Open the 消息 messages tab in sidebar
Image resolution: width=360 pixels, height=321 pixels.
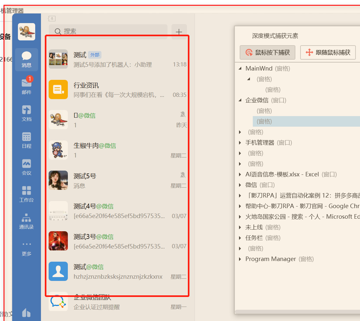coord(27,60)
